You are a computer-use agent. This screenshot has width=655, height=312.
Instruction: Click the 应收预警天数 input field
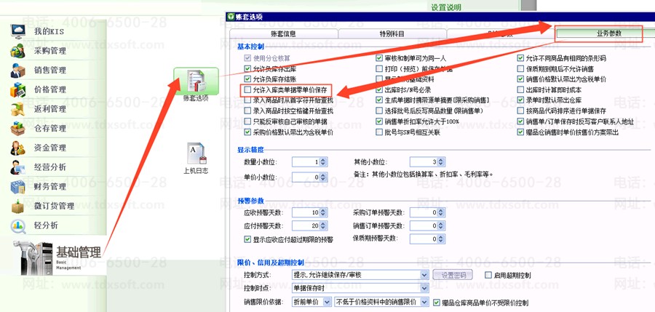click(x=304, y=212)
